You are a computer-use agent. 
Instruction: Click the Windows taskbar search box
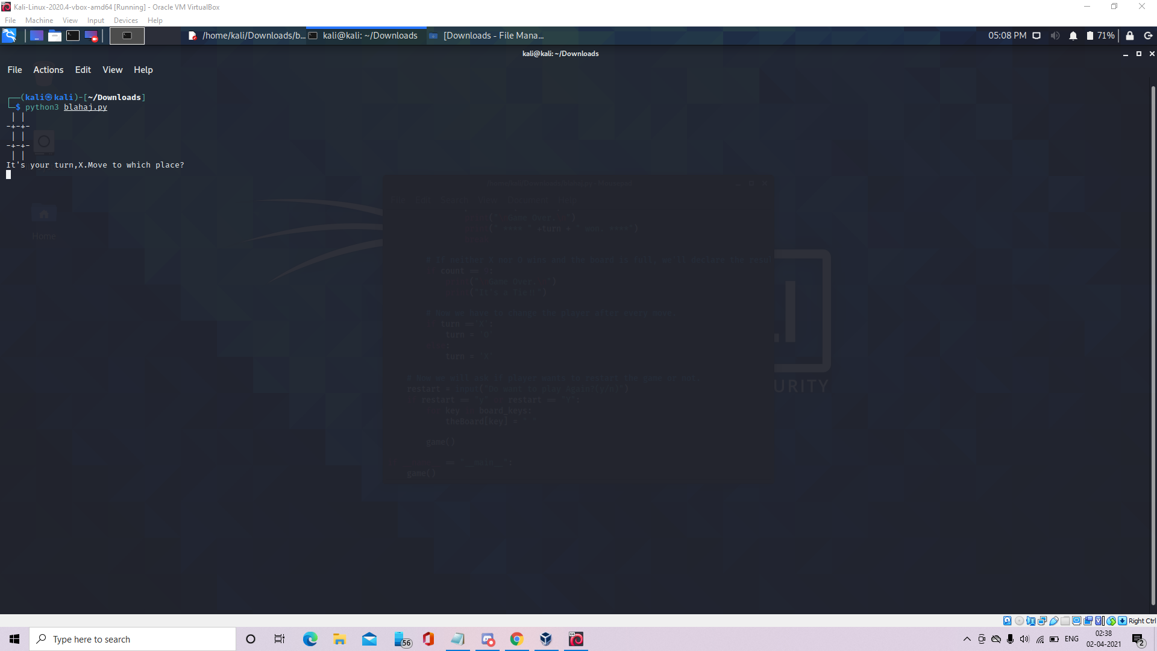pyautogui.click(x=133, y=639)
